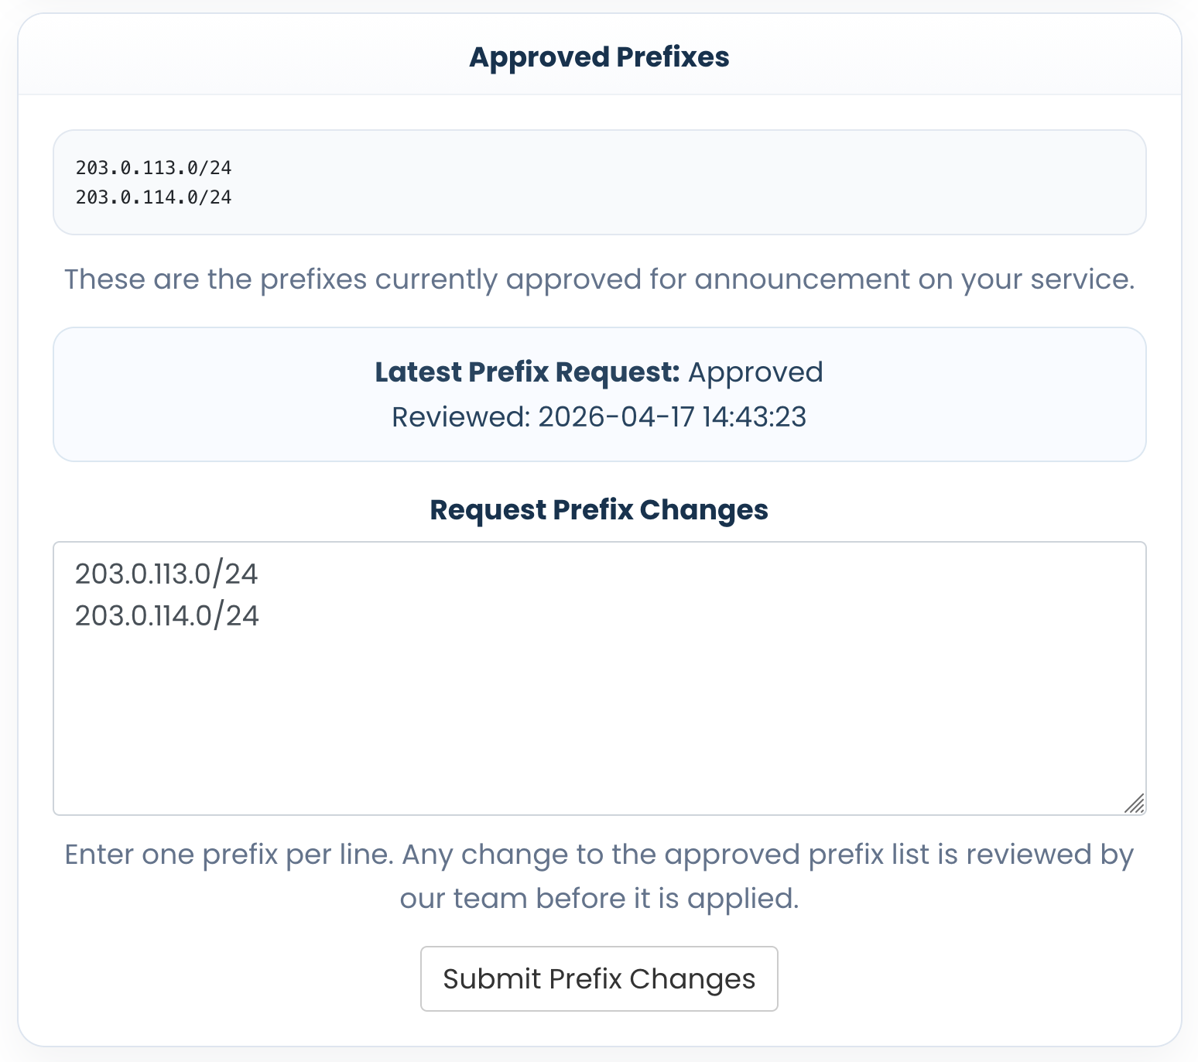Click the Latest Prefix Request status box

coord(599,394)
